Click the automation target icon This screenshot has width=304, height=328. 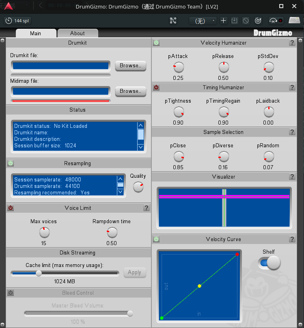(x=258, y=21)
